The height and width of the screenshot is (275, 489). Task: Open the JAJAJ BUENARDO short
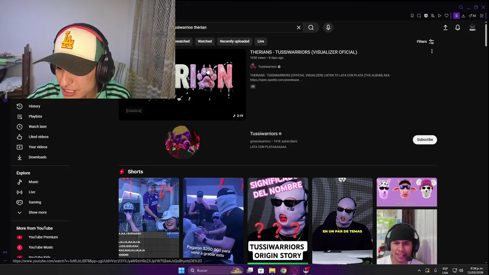[149, 221]
